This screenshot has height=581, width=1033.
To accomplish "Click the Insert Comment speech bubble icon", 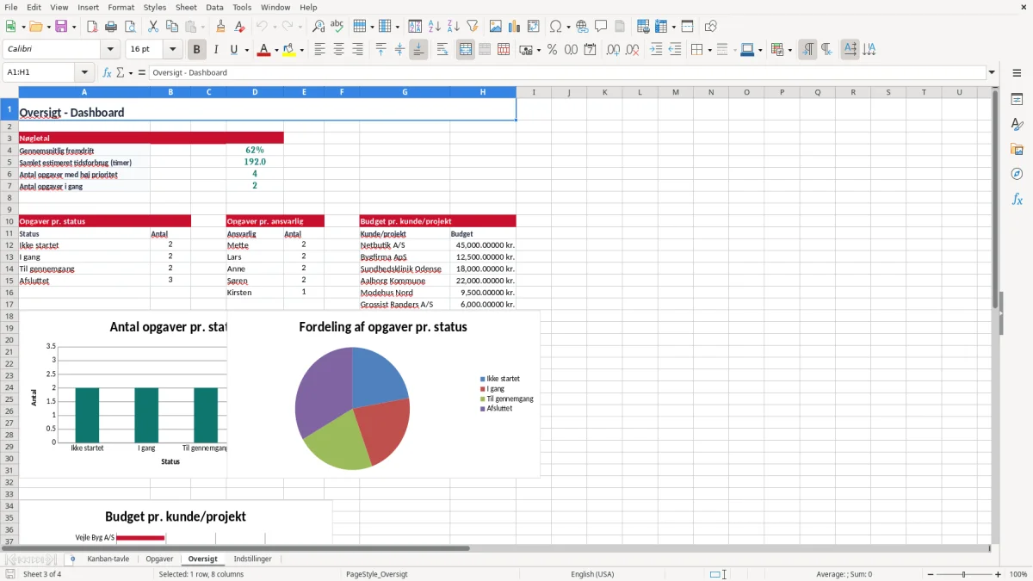I will (601, 27).
